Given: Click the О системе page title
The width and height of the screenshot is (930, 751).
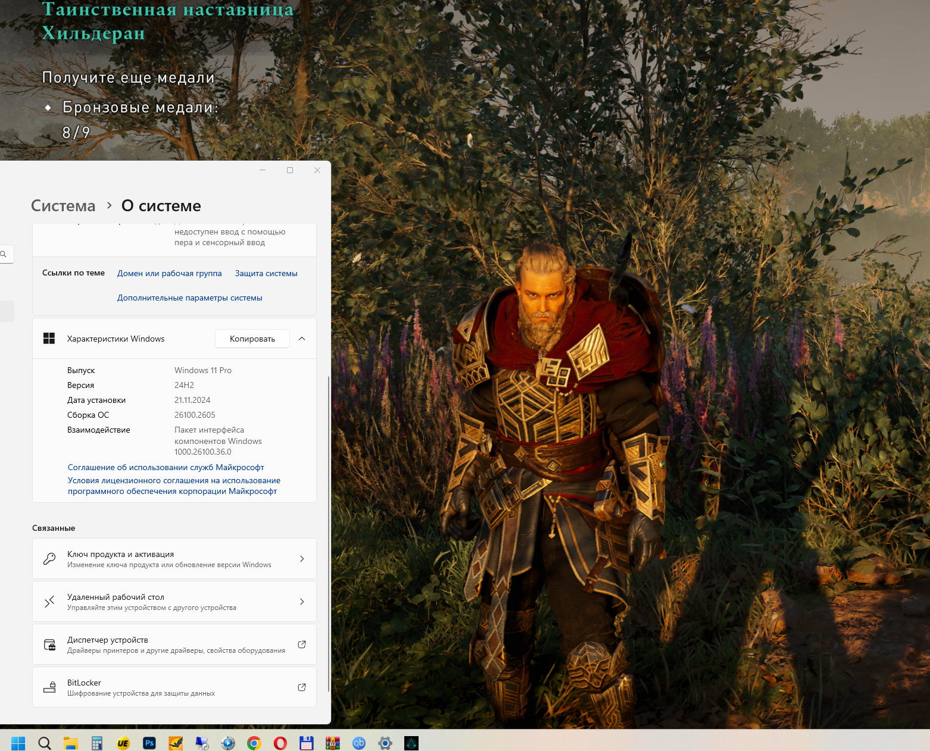Looking at the screenshot, I should coord(161,206).
